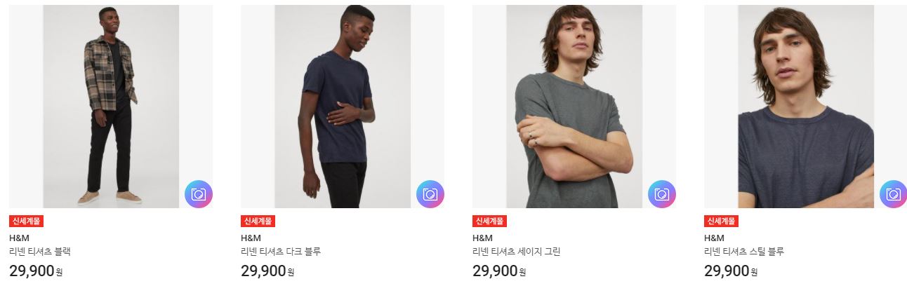Open image search for the dark blue t-shirt
This screenshot has width=907, height=300.
pyautogui.click(x=430, y=194)
